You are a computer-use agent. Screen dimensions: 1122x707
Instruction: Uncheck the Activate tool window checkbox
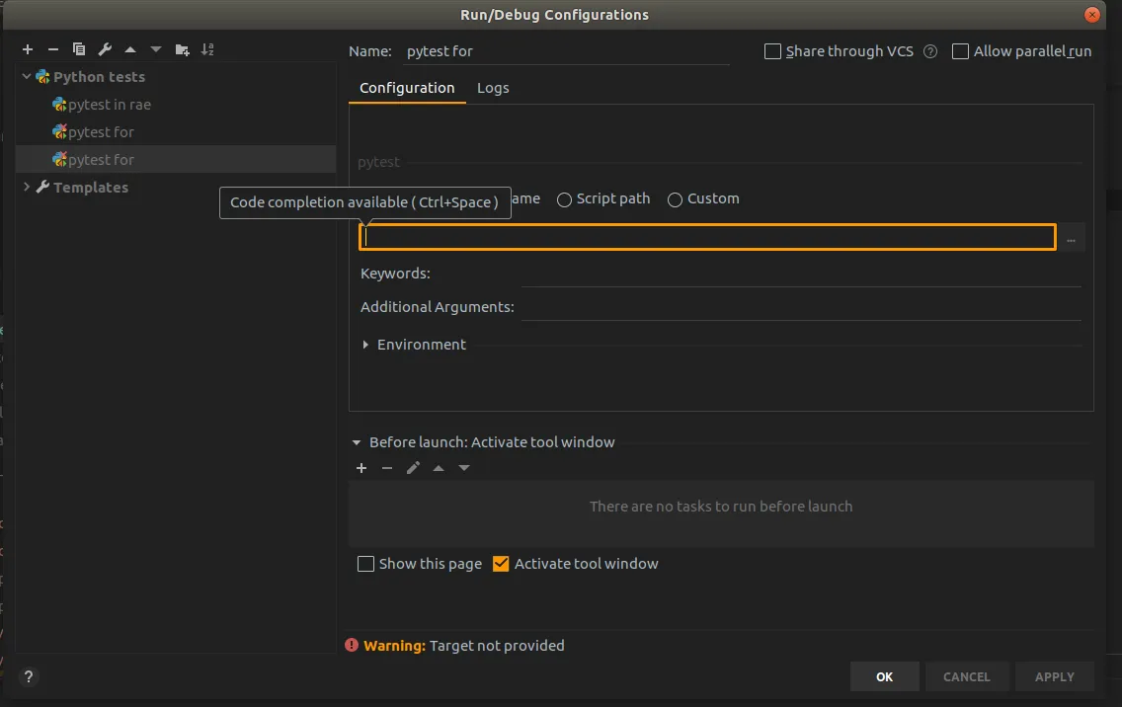(x=501, y=564)
